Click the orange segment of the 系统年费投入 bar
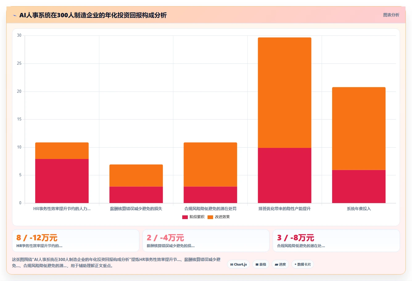The height and width of the screenshot is (281, 412). tap(359, 128)
